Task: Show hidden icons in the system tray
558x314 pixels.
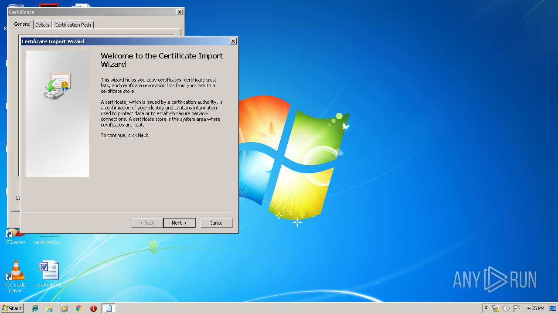Action: [487, 308]
